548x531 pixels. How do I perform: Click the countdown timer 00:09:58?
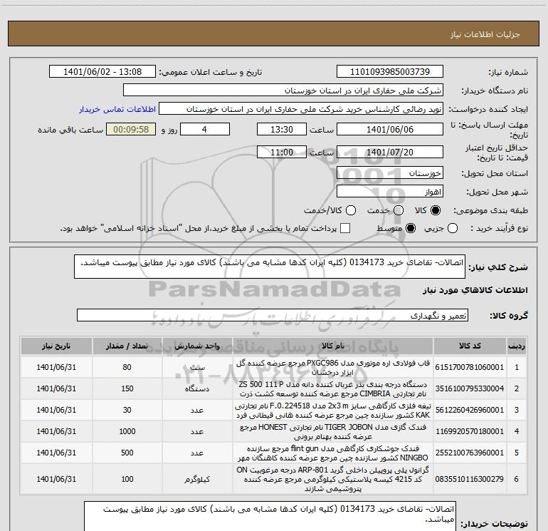(131, 129)
